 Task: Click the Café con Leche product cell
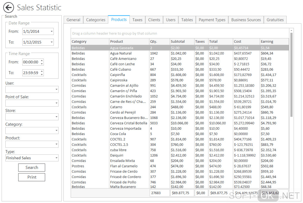[129, 64]
